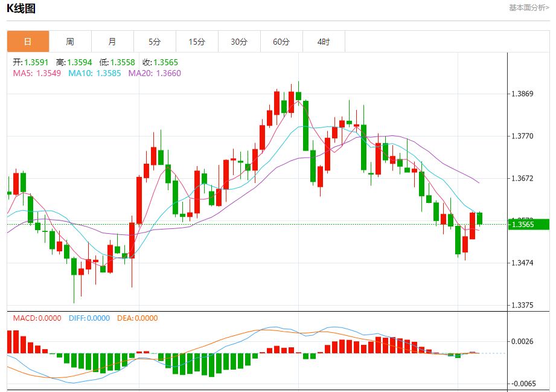The image size is (556, 392).
Task: Select the rightmost green candlestick
Action: point(480,219)
